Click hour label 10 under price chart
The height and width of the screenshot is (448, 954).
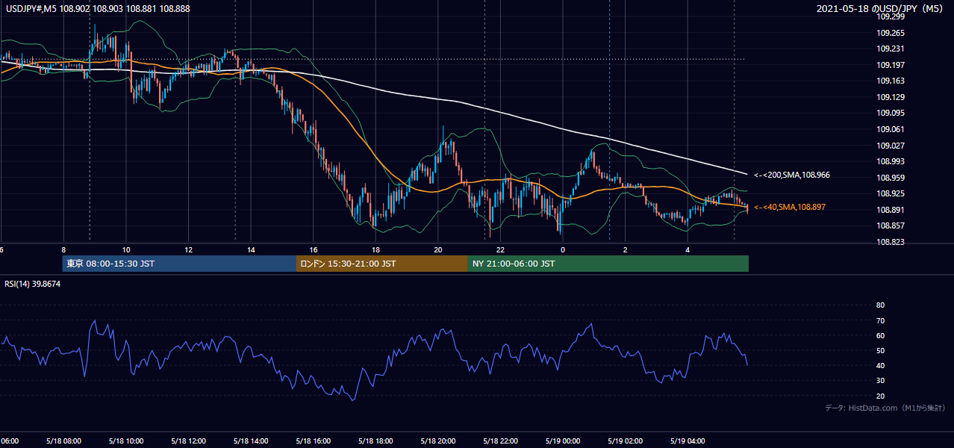126,249
